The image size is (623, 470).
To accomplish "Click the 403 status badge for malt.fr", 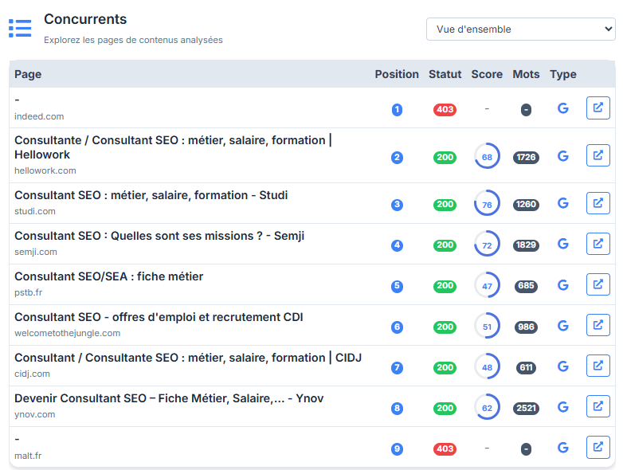I will click(445, 449).
